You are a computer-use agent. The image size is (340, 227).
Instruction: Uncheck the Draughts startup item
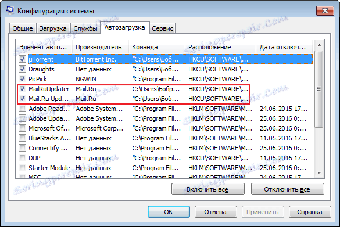click(x=22, y=69)
